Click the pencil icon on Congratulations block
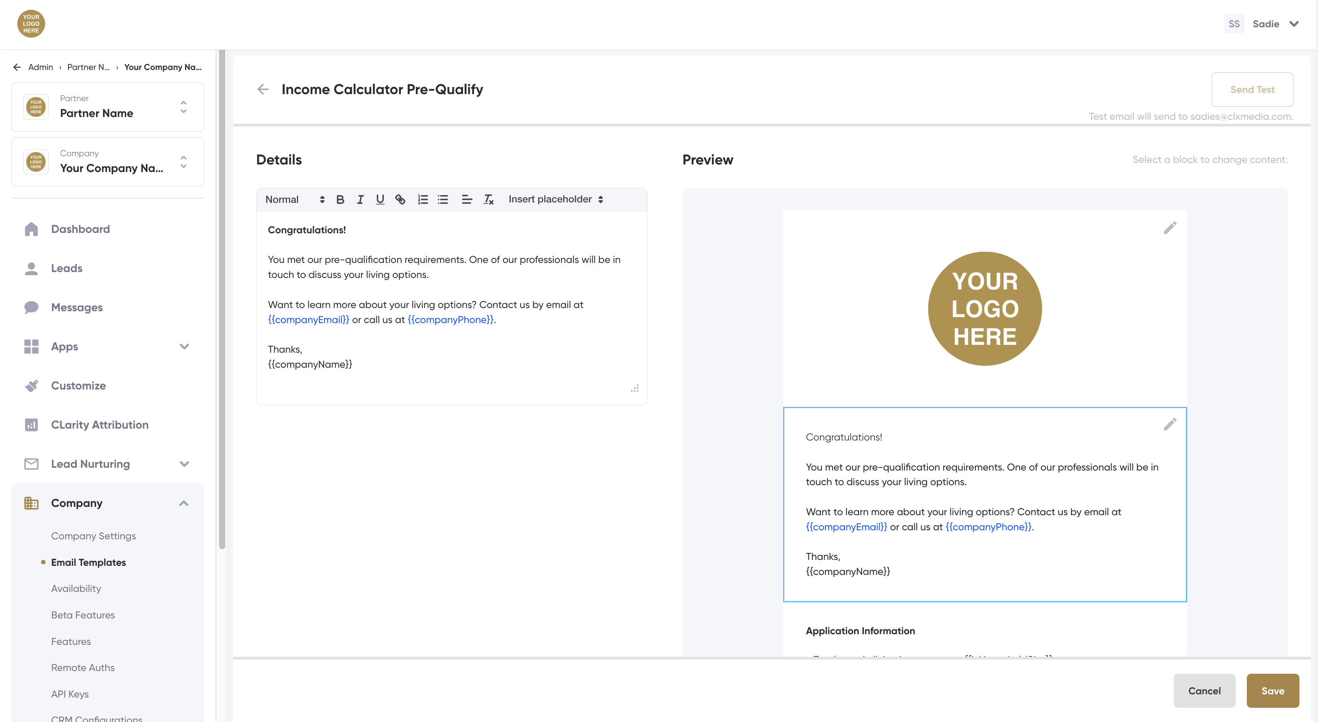This screenshot has height=722, width=1318. [x=1170, y=424]
